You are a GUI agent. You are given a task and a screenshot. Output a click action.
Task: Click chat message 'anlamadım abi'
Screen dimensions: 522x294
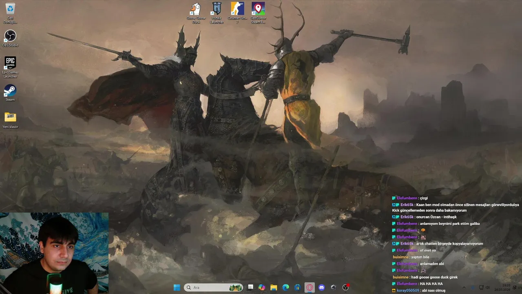click(432, 264)
